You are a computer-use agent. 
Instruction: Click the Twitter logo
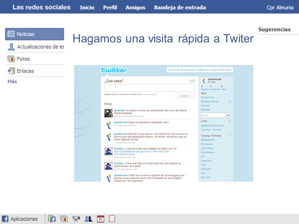114,70
